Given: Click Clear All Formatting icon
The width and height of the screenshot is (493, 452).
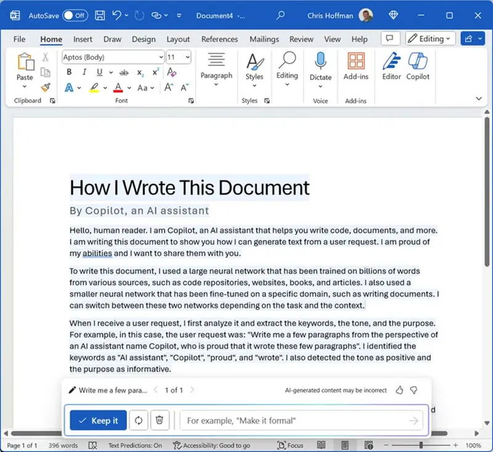Looking at the screenshot, I should tap(171, 72).
